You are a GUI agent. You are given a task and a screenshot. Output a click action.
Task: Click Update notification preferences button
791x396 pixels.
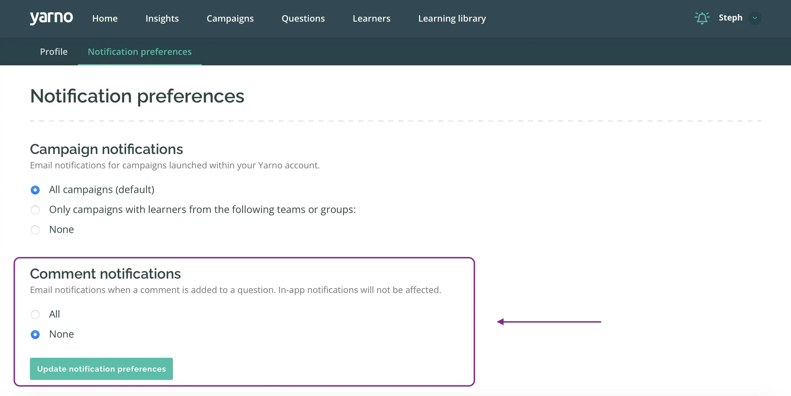point(101,369)
